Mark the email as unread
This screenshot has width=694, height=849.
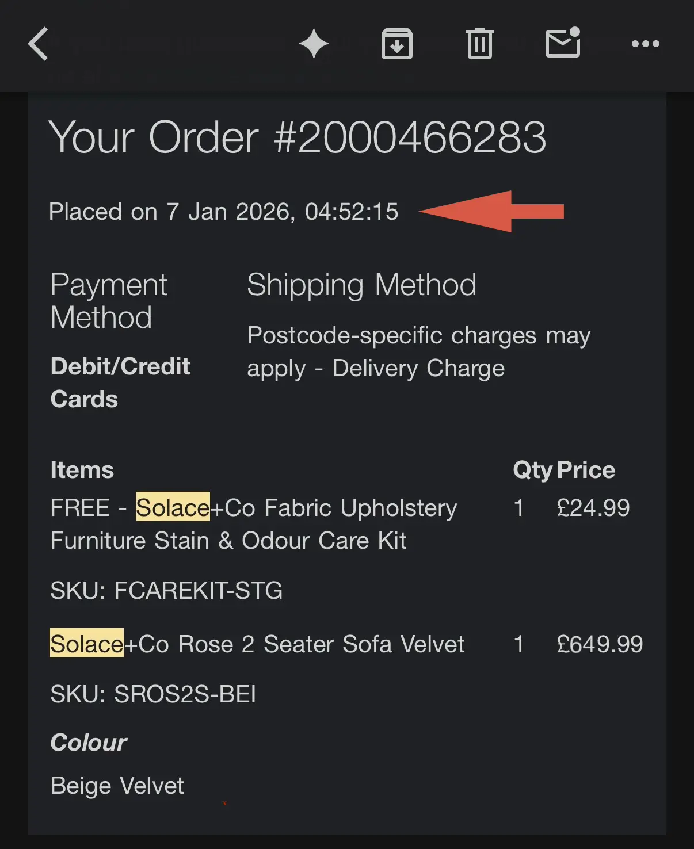pyautogui.click(x=563, y=43)
